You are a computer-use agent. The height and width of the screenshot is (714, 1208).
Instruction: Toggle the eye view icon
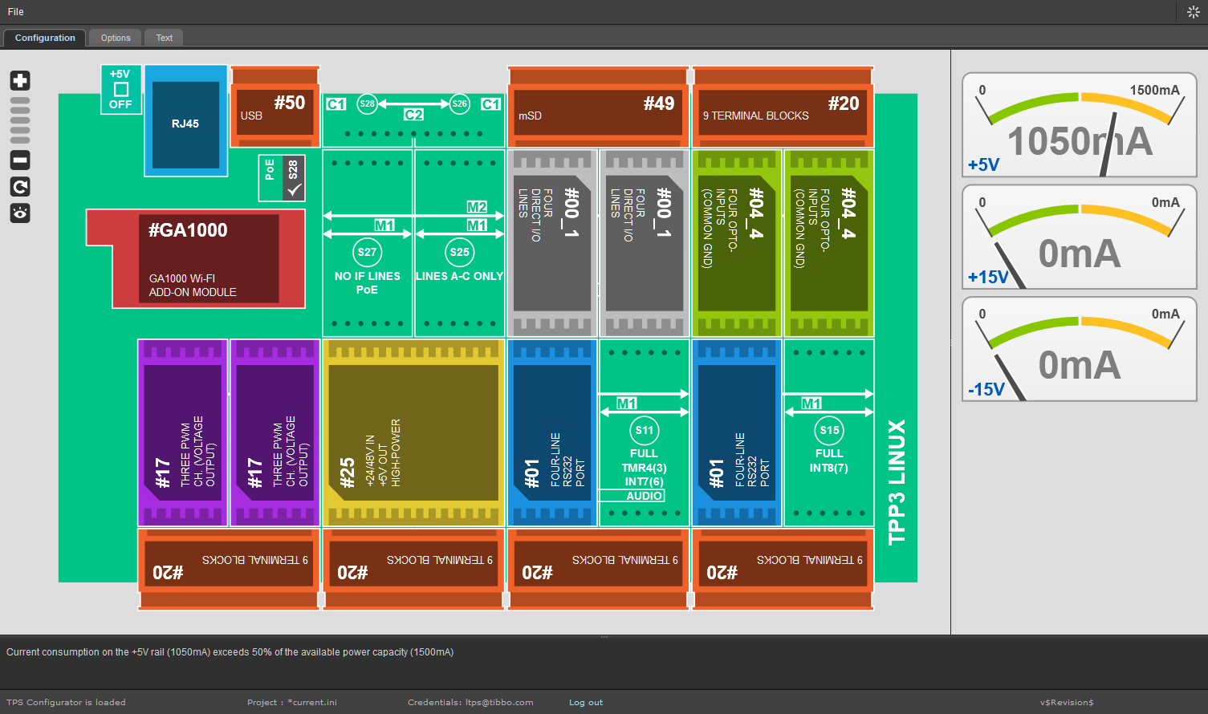tap(20, 213)
